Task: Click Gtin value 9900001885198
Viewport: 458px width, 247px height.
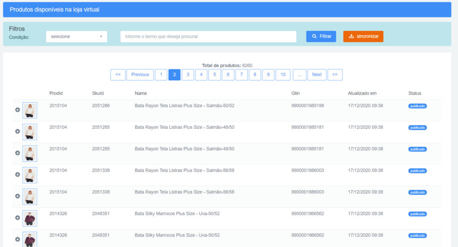Action: (308, 105)
